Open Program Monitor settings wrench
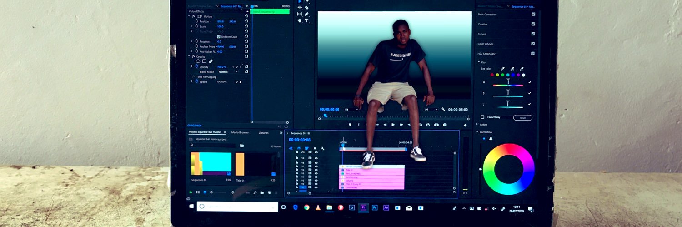Image resolution: width=682 pixels, height=227 pixels. pyautogui.click(x=443, y=109)
